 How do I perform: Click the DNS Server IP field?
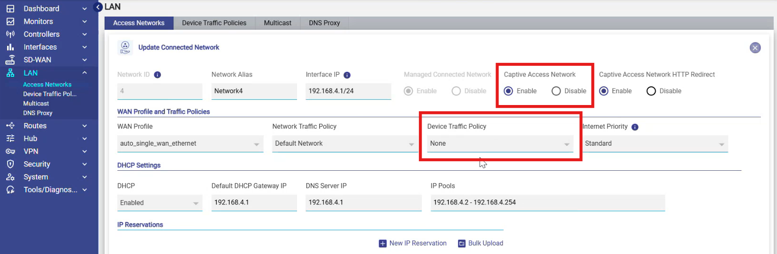tap(363, 202)
